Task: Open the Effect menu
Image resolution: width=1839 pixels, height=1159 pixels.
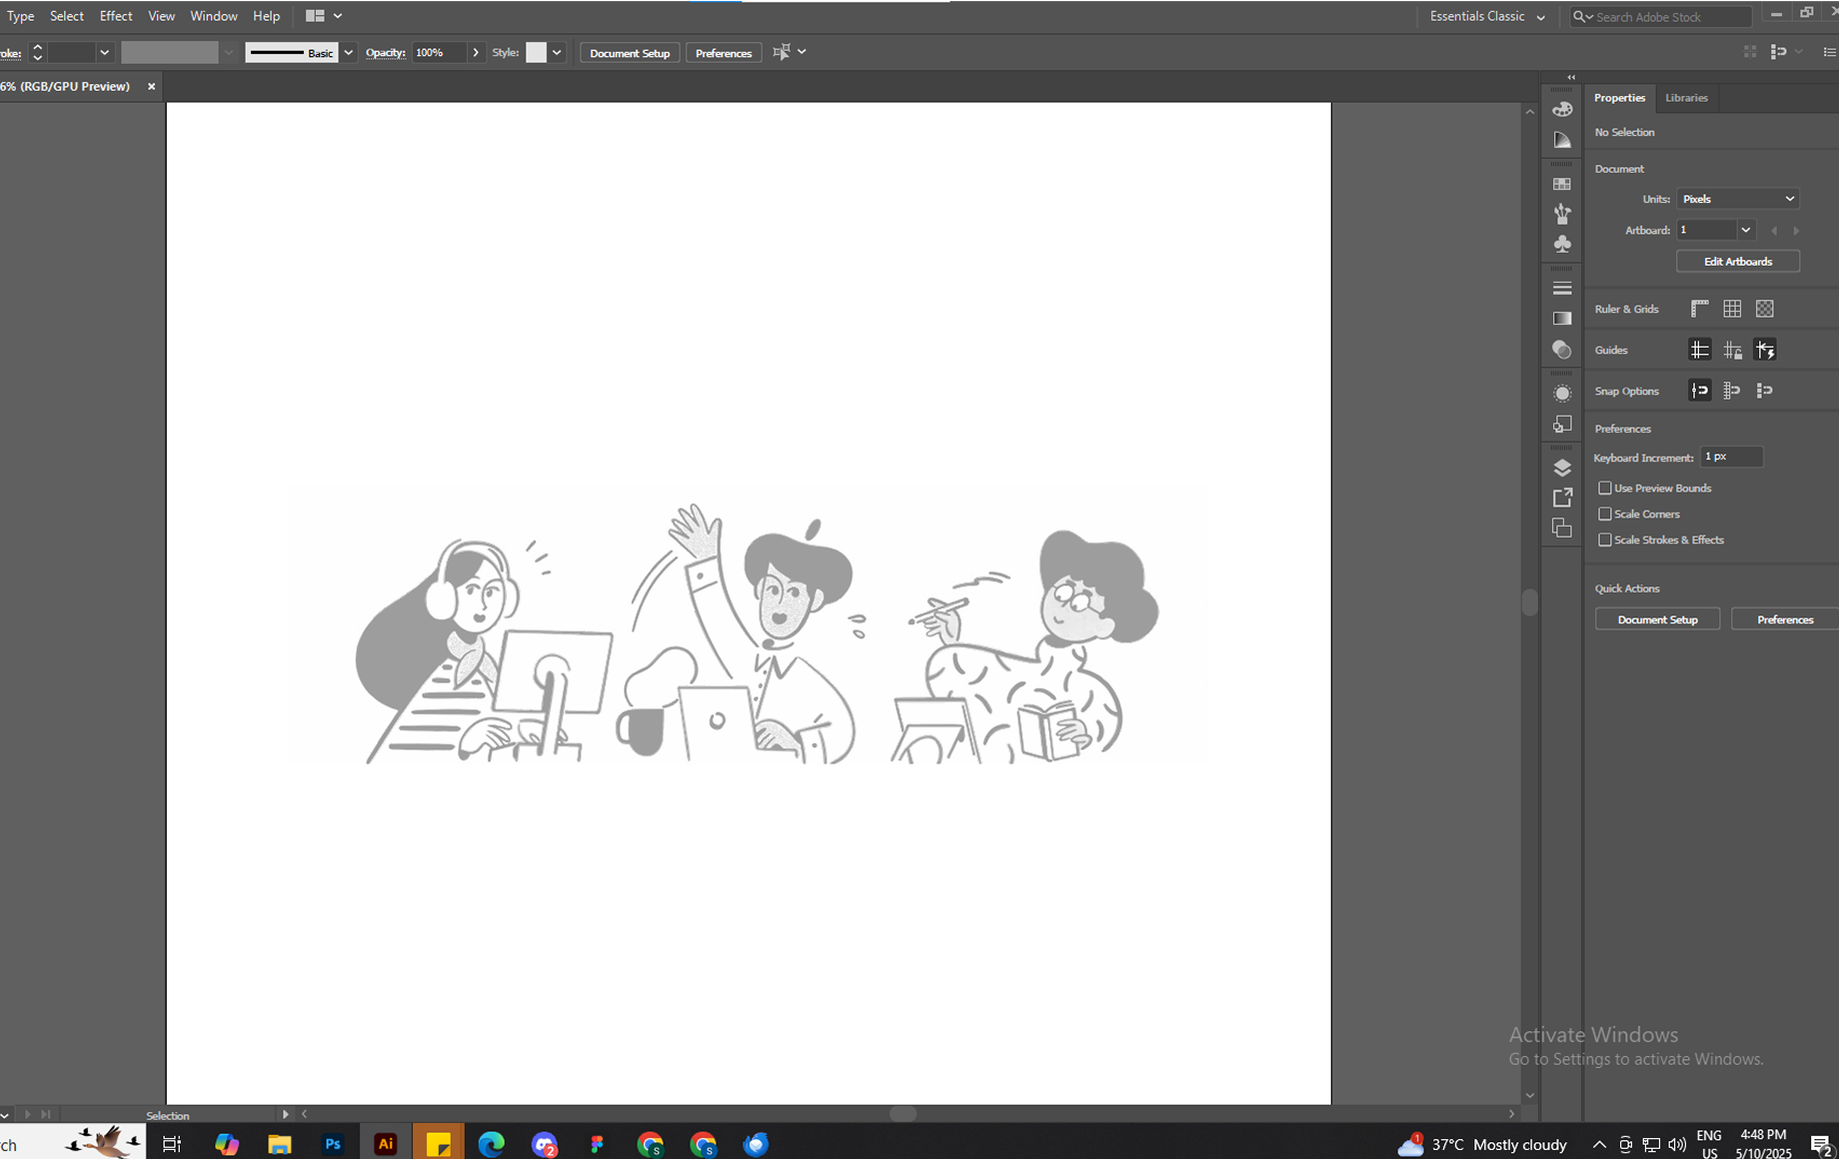Action: (x=116, y=16)
